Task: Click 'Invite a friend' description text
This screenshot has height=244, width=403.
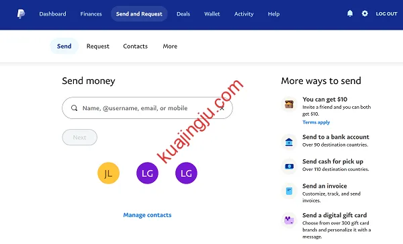Action: point(337,110)
